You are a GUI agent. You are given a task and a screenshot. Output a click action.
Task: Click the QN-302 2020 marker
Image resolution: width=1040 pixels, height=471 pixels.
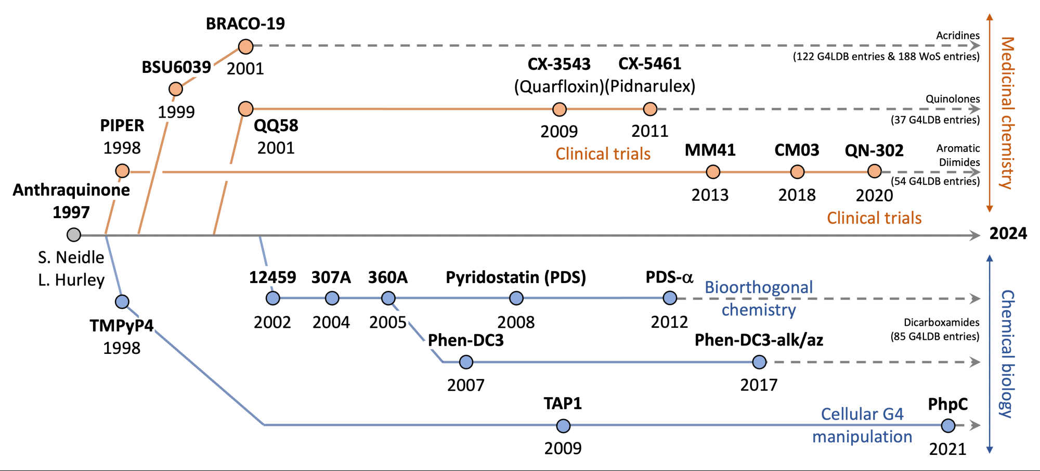point(875,171)
